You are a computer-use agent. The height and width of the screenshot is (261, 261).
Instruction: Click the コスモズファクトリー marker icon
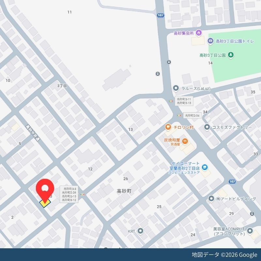click(x=207, y=127)
